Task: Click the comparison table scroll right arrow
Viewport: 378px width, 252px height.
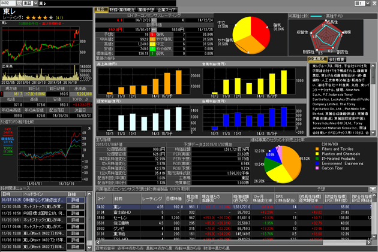Action: point(369,242)
